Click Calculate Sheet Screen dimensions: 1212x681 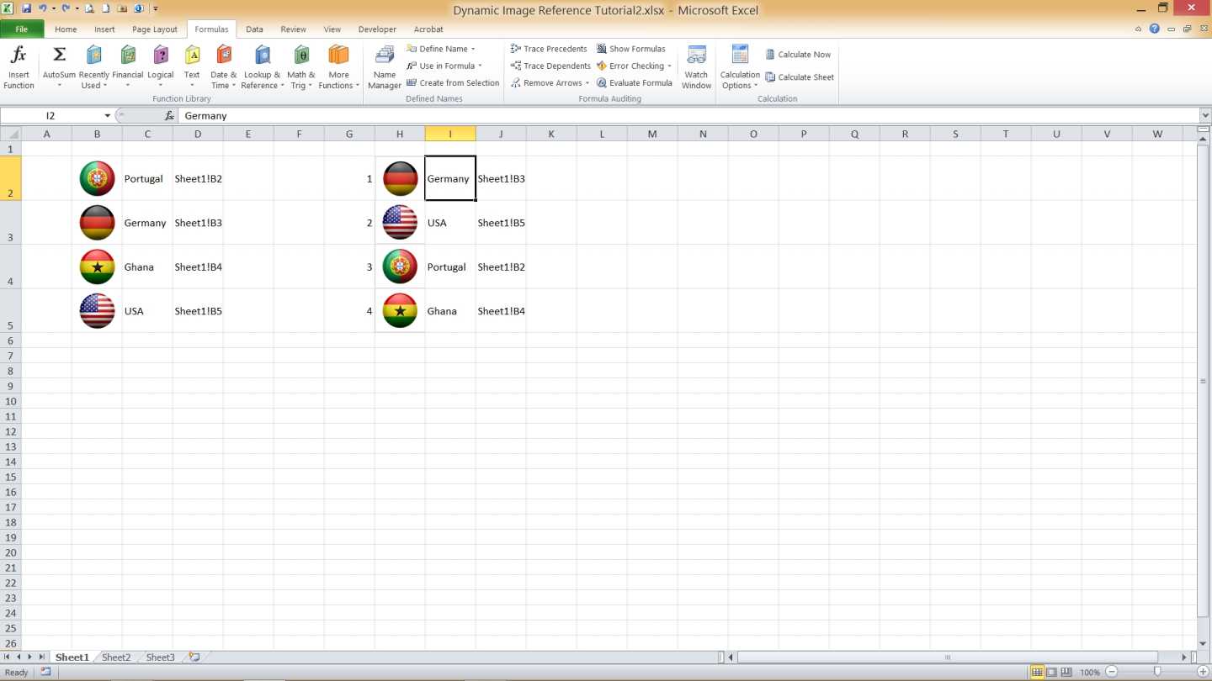800,77
